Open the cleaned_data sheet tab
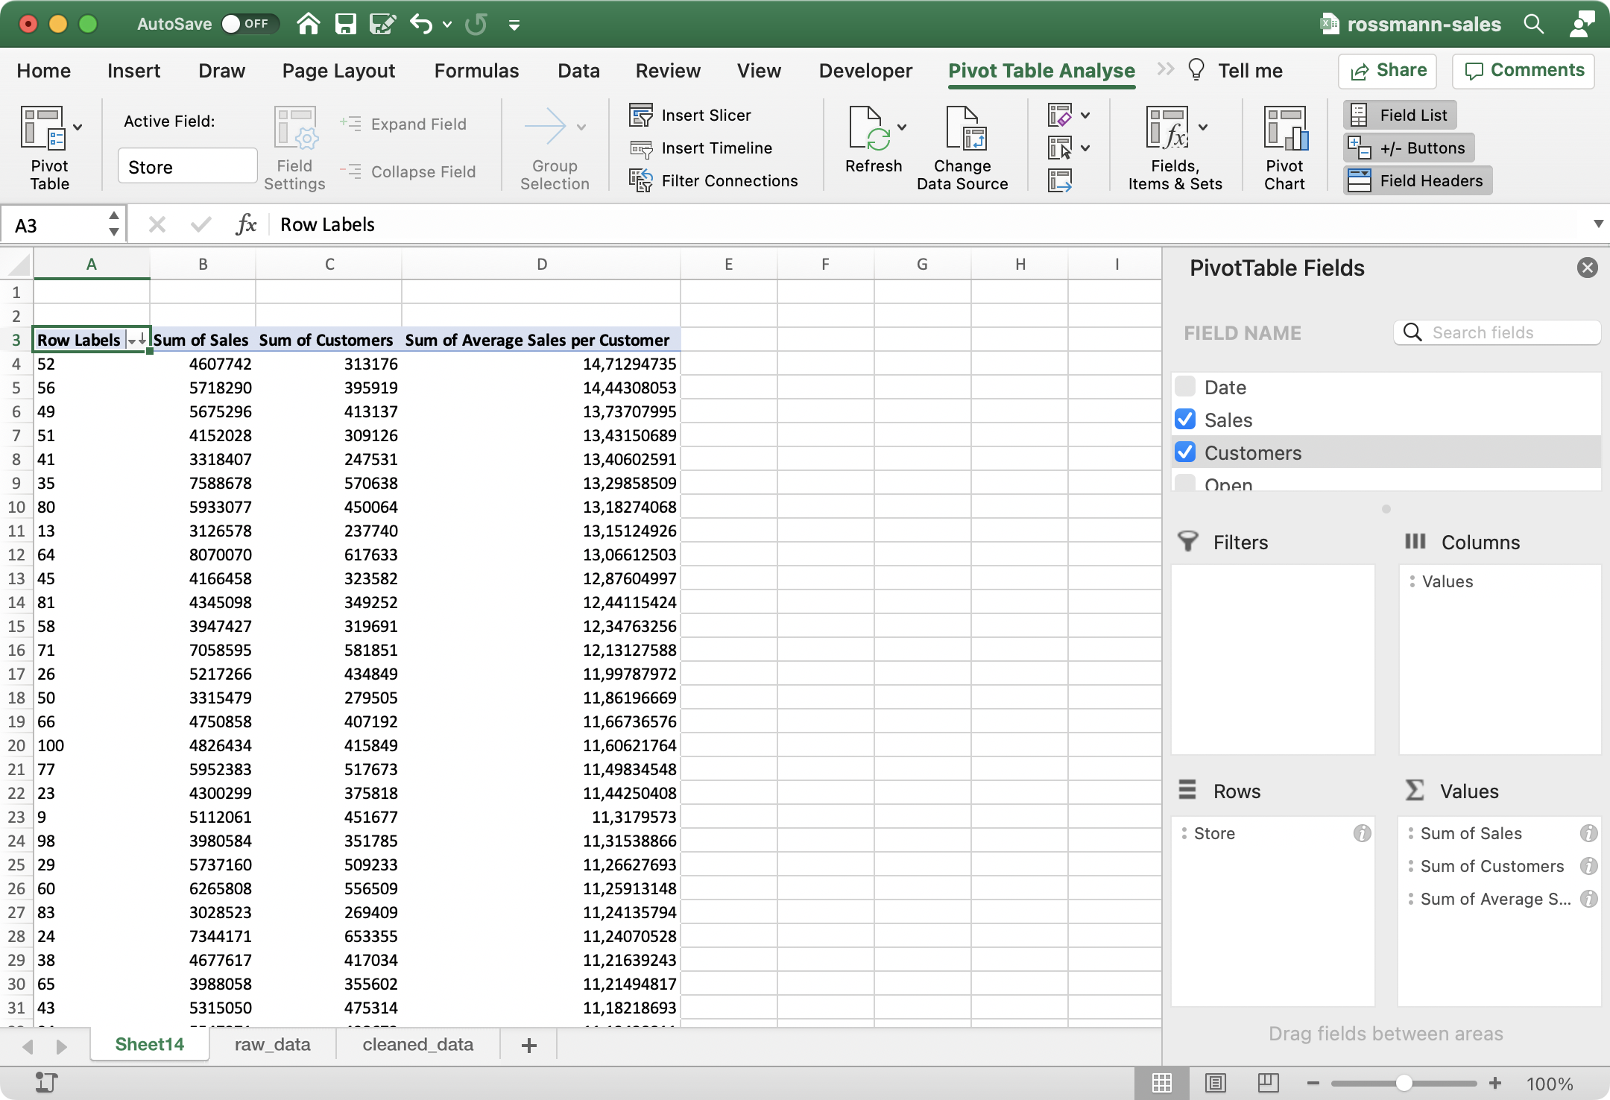Screen dimensions: 1610x1100 click(417, 1045)
